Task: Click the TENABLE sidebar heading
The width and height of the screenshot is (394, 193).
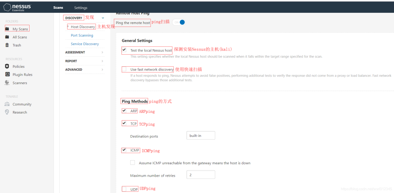Action: (x=12, y=96)
